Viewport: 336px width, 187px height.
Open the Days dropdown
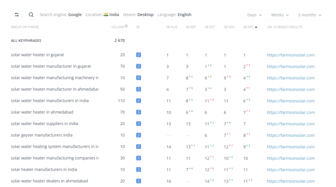coord(254,15)
